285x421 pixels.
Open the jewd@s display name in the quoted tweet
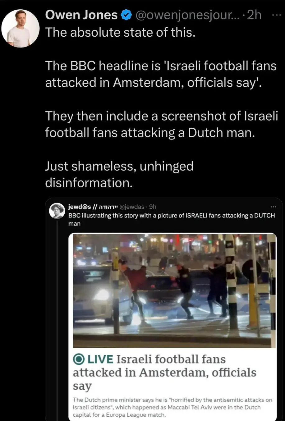click(x=93, y=207)
